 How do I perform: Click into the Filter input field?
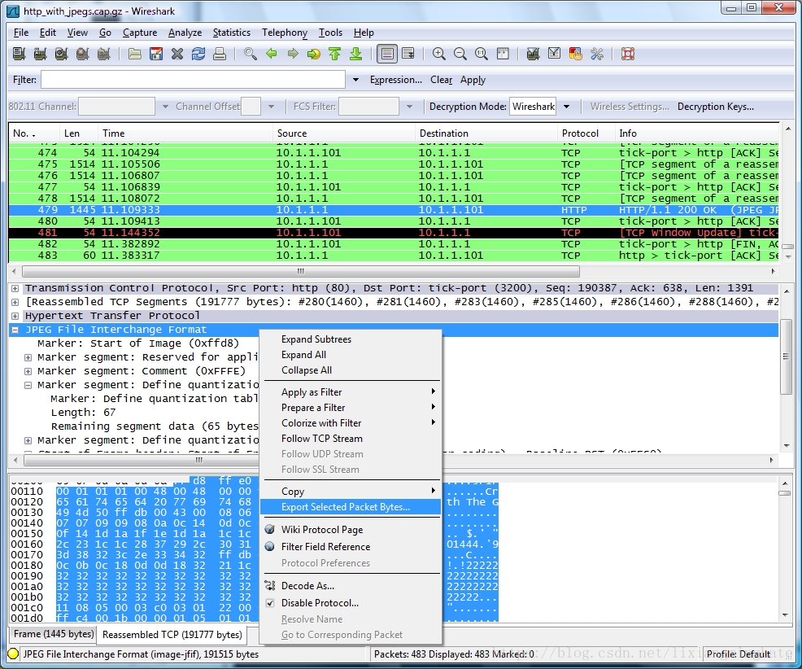click(x=194, y=80)
